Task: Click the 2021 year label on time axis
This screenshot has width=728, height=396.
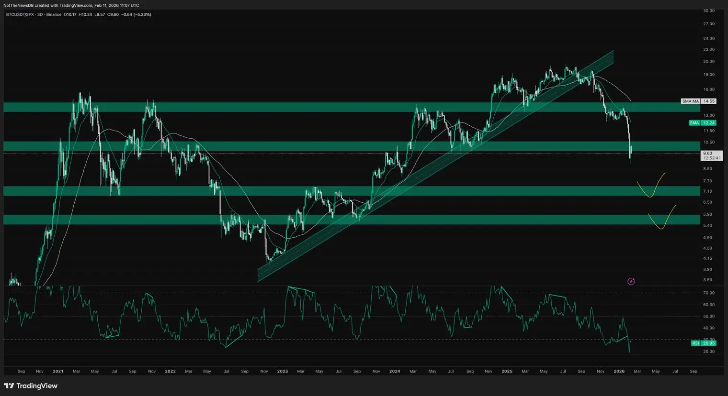Action: pos(58,371)
